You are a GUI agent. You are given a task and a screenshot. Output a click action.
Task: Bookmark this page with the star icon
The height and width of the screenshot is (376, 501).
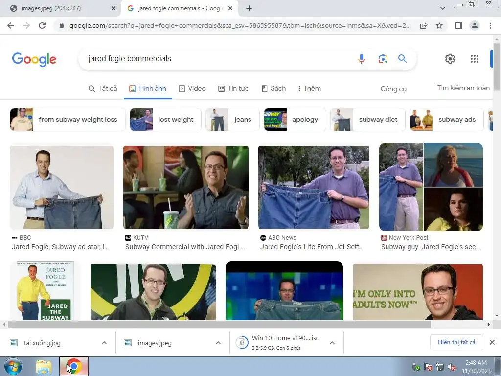pyautogui.click(x=439, y=25)
